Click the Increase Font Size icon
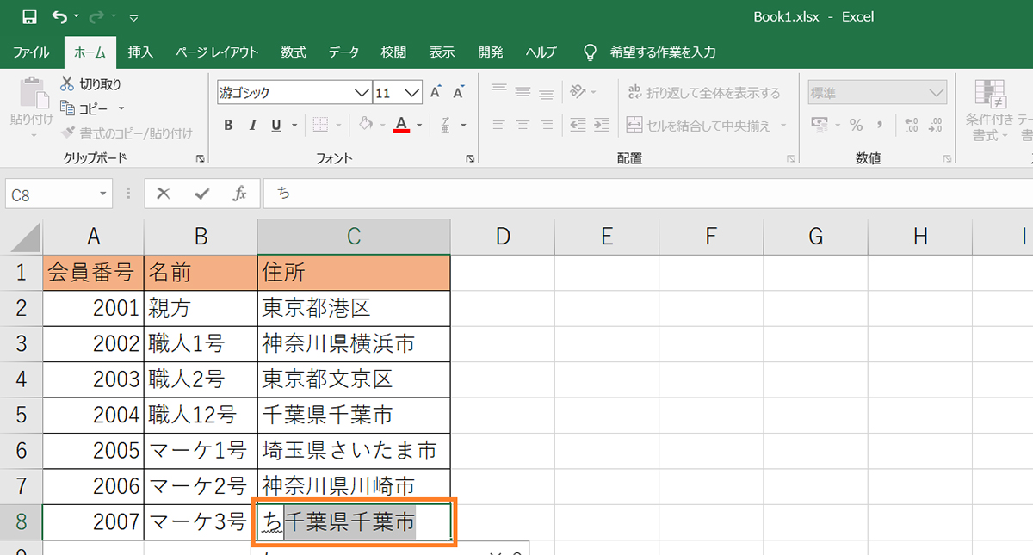 coord(436,93)
